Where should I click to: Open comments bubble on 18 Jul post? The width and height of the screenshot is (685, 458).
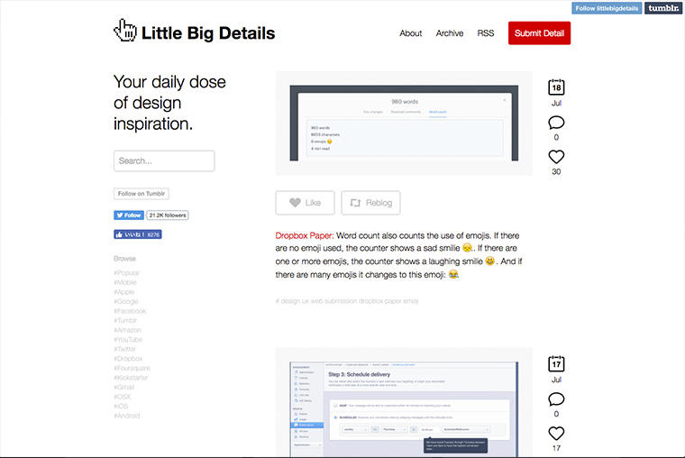[556, 123]
